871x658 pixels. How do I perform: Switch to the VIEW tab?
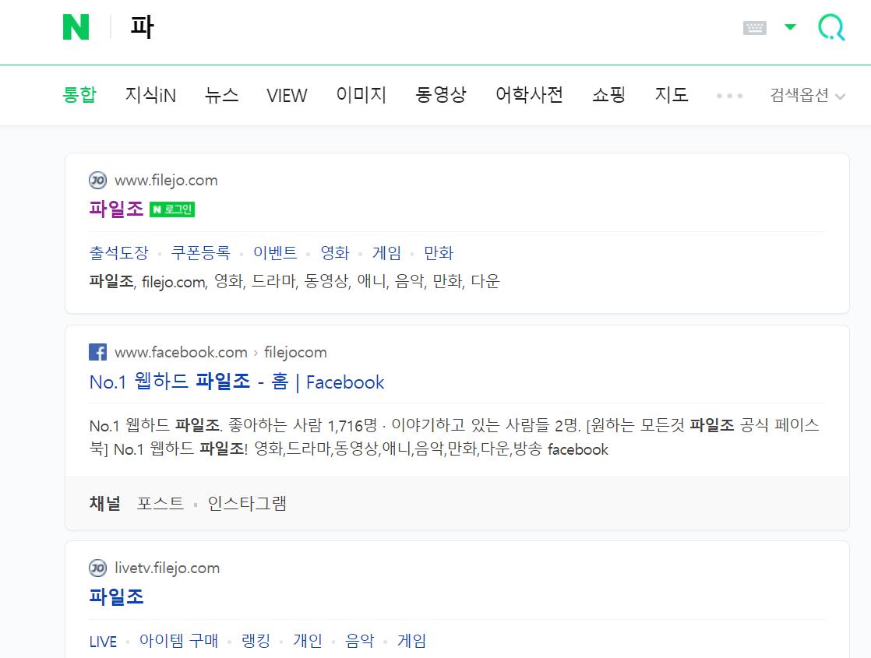287,96
